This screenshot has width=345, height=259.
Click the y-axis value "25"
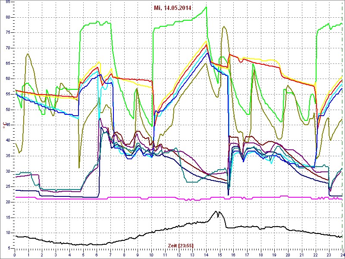point(8,187)
